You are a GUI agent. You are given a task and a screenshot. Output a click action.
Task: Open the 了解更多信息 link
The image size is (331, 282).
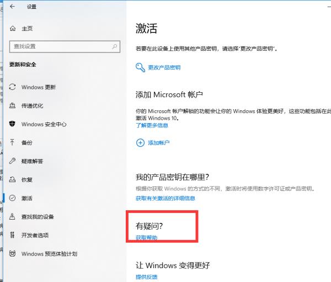tap(152, 125)
